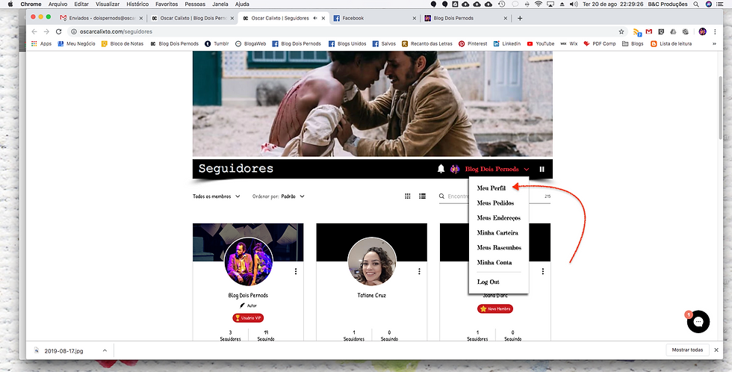
Task: Click the Chrome profile avatar in the toolbar
Action: pos(703,31)
